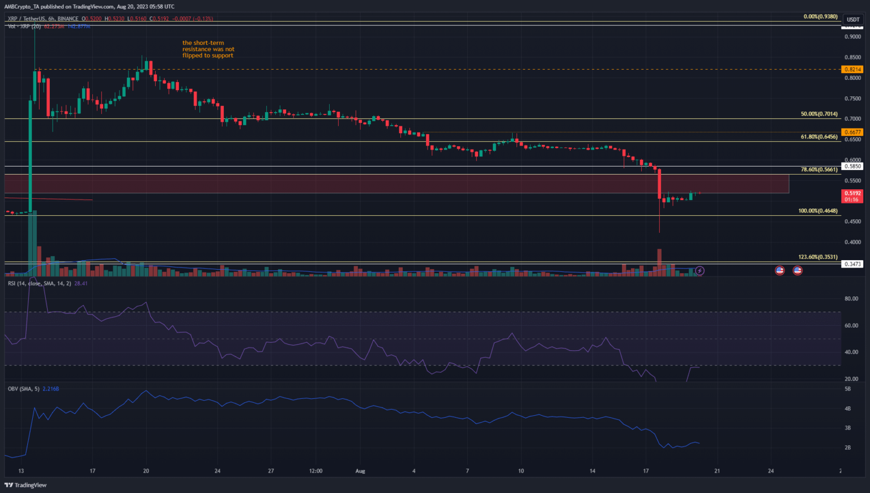Click the first US flag economic event icon

pos(779,271)
